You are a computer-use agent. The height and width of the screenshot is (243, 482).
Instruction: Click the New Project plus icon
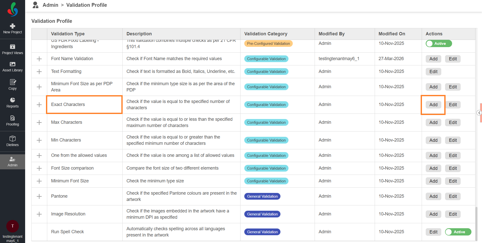coord(13,26)
